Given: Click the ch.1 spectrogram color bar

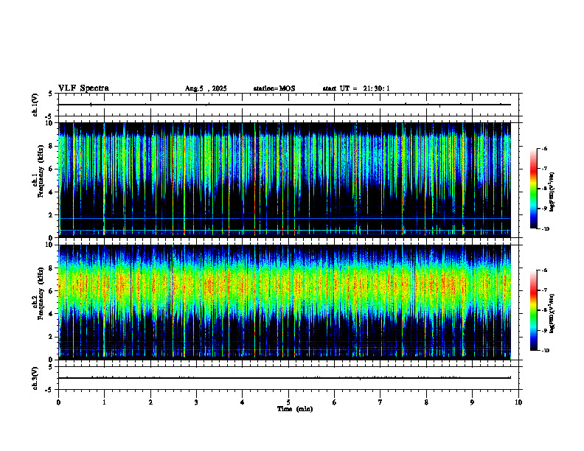Looking at the screenshot, I should click(534, 189).
